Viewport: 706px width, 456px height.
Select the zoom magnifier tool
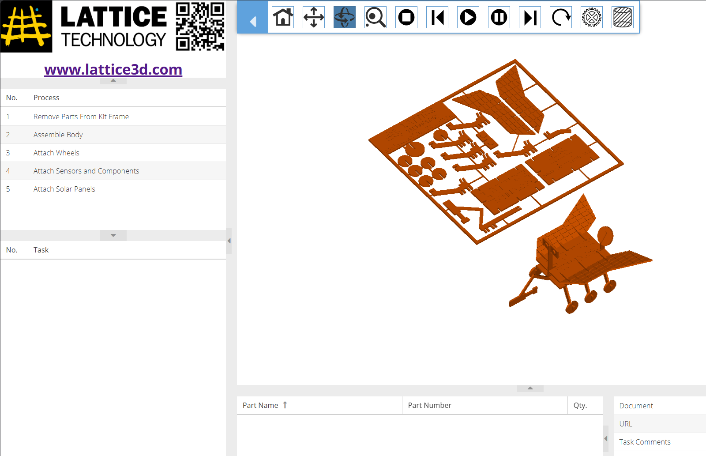376,18
